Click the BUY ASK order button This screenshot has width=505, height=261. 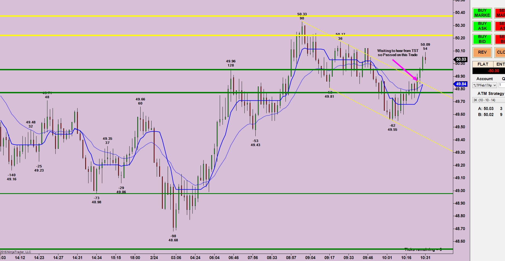point(482,26)
